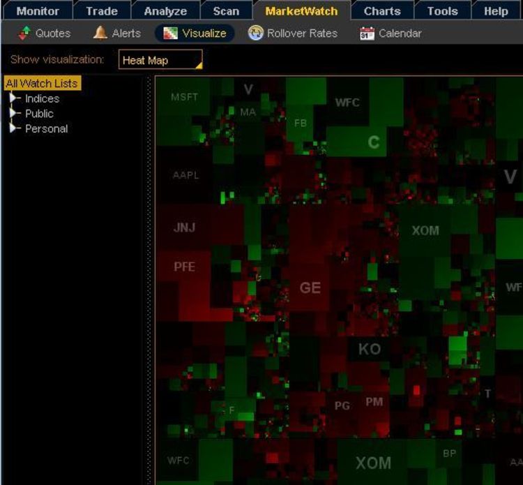Open the Tools tab
The image size is (523, 485).
pos(442,11)
